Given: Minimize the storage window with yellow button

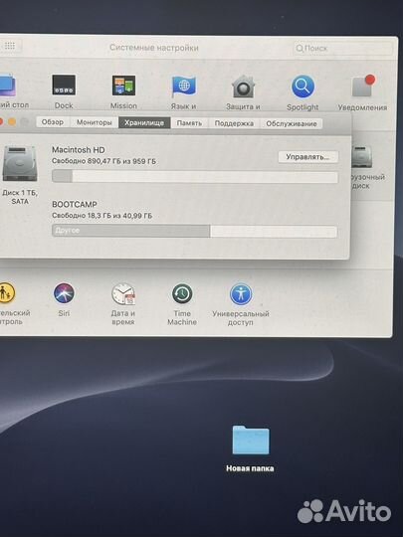Looking at the screenshot, I should tap(12, 121).
